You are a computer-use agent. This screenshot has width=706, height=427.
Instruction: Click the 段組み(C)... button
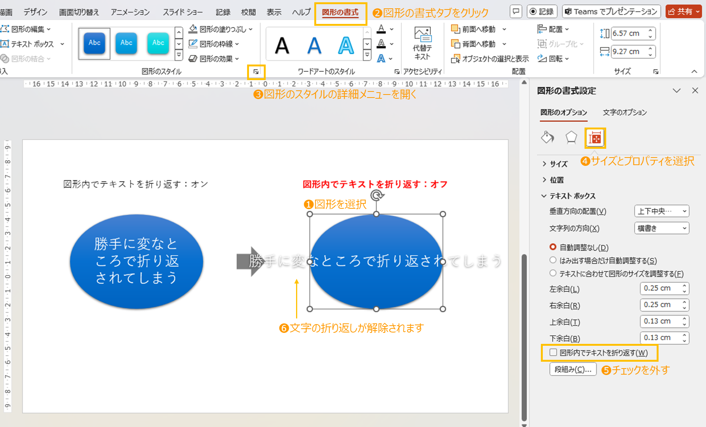(573, 369)
